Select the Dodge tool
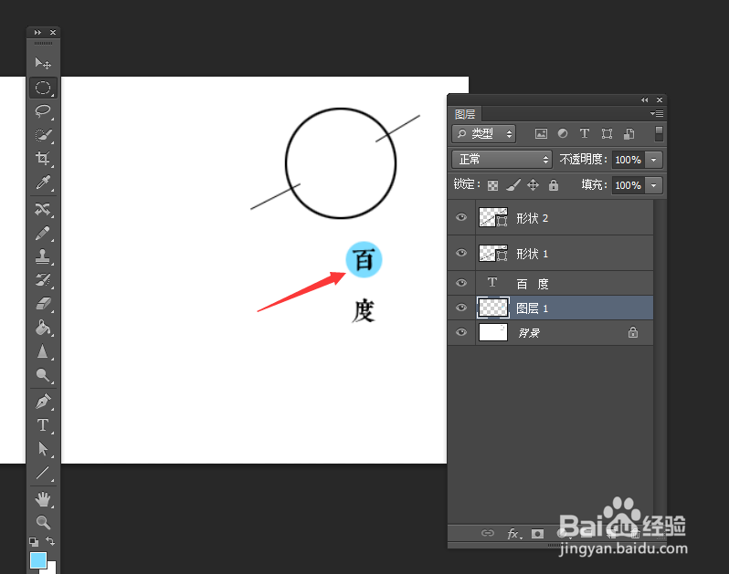729x574 pixels. point(43,375)
